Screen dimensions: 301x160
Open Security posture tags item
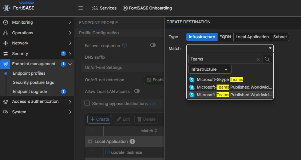(33, 82)
